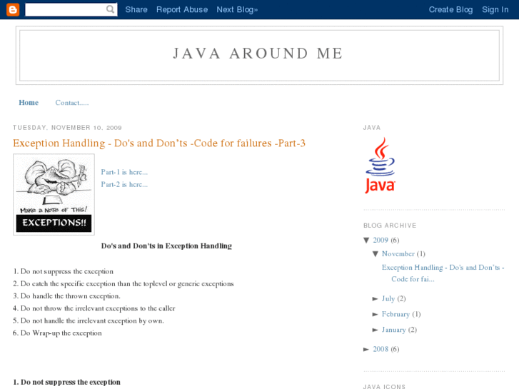The image size is (519, 389).
Task: Collapse the November archive triangle
Action: (x=375, y=254)
